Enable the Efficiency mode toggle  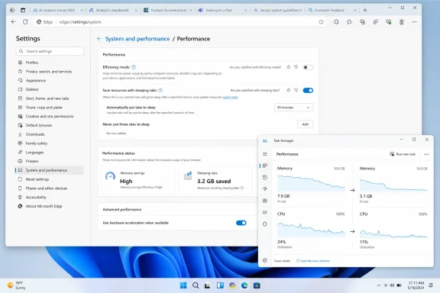(308, 67)
